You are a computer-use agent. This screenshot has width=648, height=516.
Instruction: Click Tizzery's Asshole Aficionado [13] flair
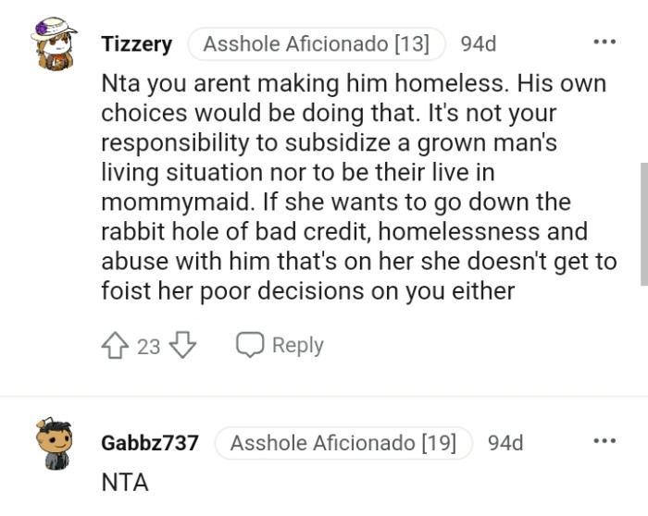pyautogui.click(x=317, y=43)
